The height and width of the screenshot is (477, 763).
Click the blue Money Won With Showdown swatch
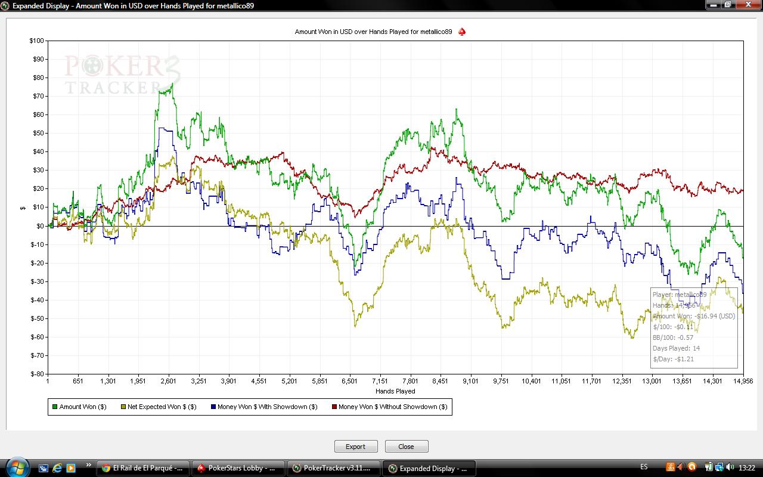click(213, 407)
